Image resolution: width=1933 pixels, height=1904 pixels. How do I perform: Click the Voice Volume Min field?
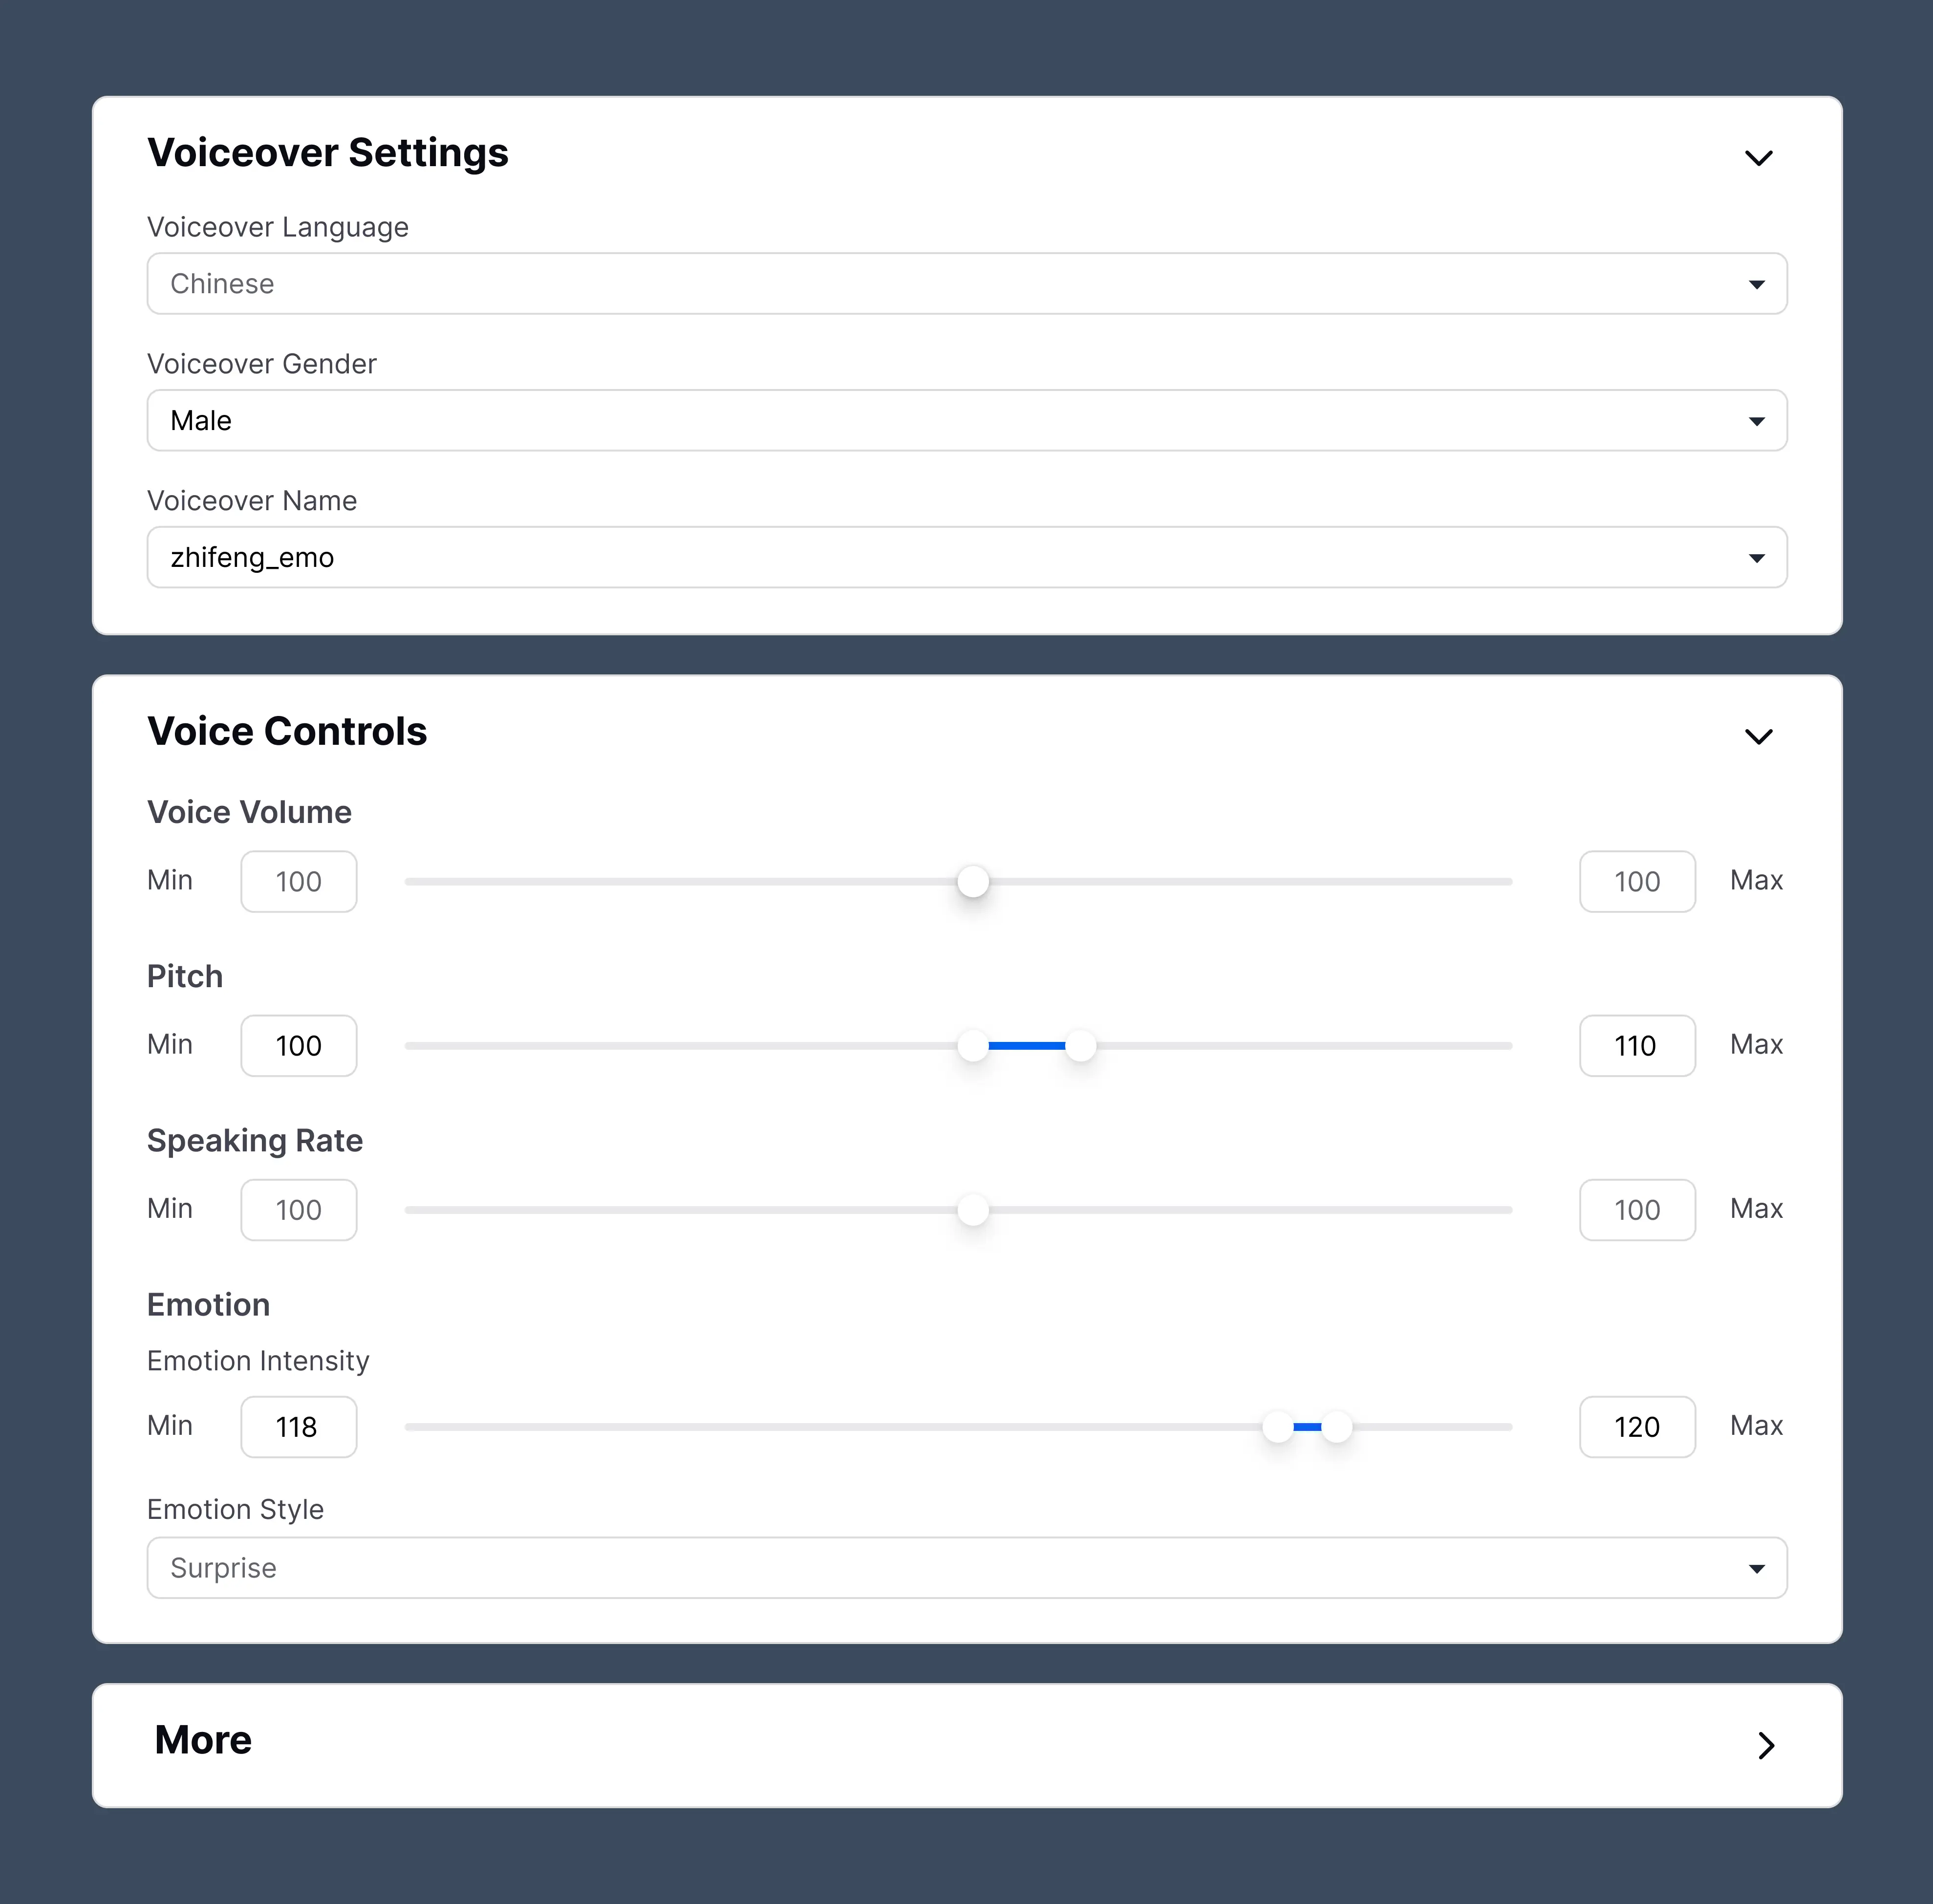point(298,882)
